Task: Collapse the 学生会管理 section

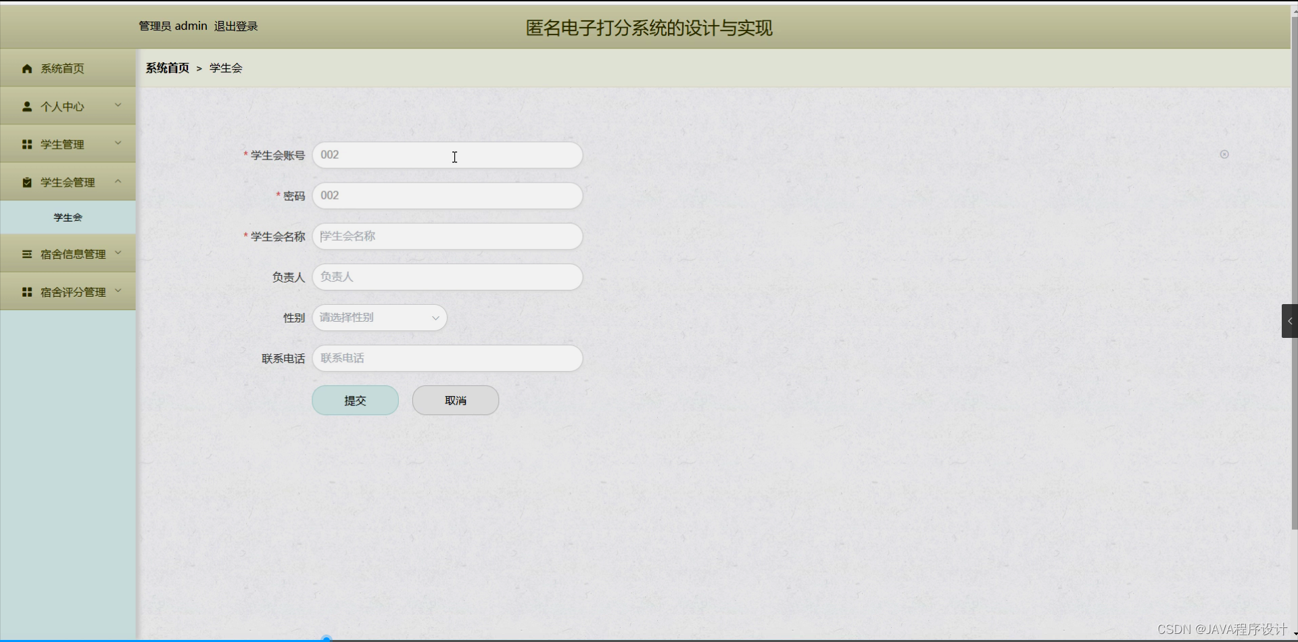Action: click(118, 181)
